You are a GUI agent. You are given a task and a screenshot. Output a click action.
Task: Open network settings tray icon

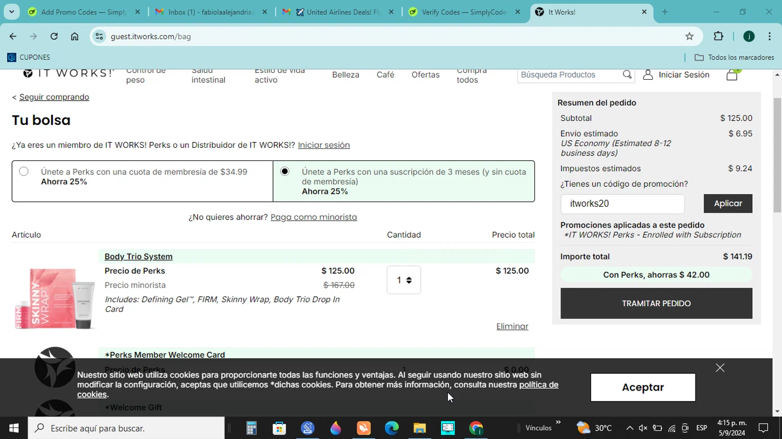point(671,428)
